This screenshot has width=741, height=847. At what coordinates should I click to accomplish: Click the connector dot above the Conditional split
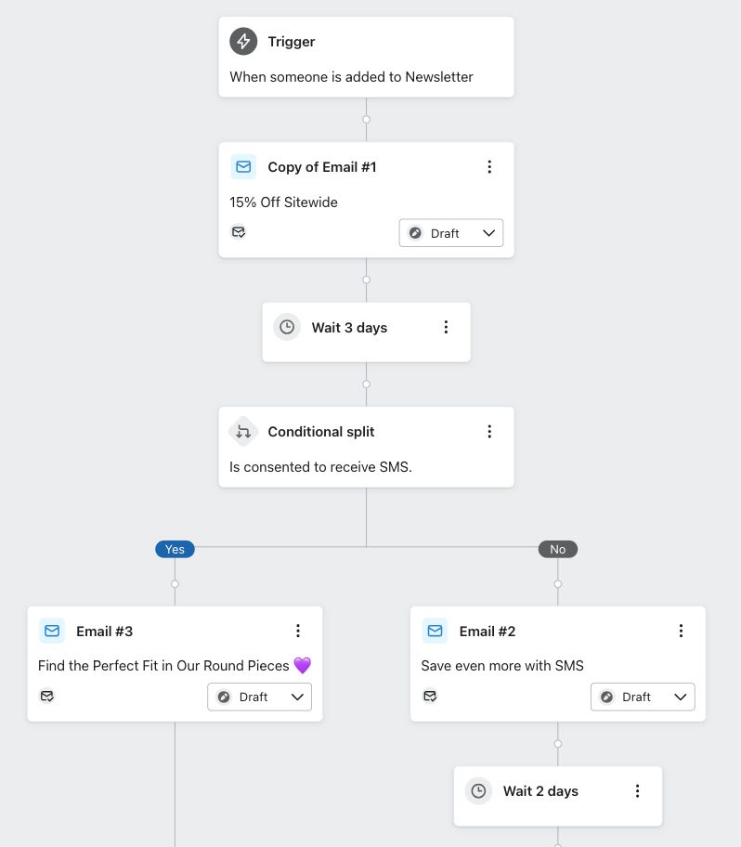[366, 384]
